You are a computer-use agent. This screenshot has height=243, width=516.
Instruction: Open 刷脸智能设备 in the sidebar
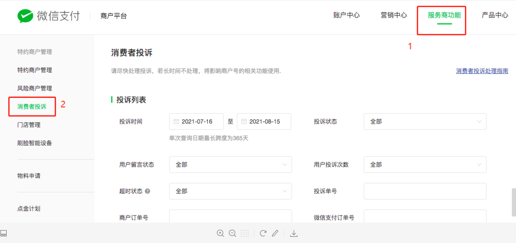tap(34, 143)
